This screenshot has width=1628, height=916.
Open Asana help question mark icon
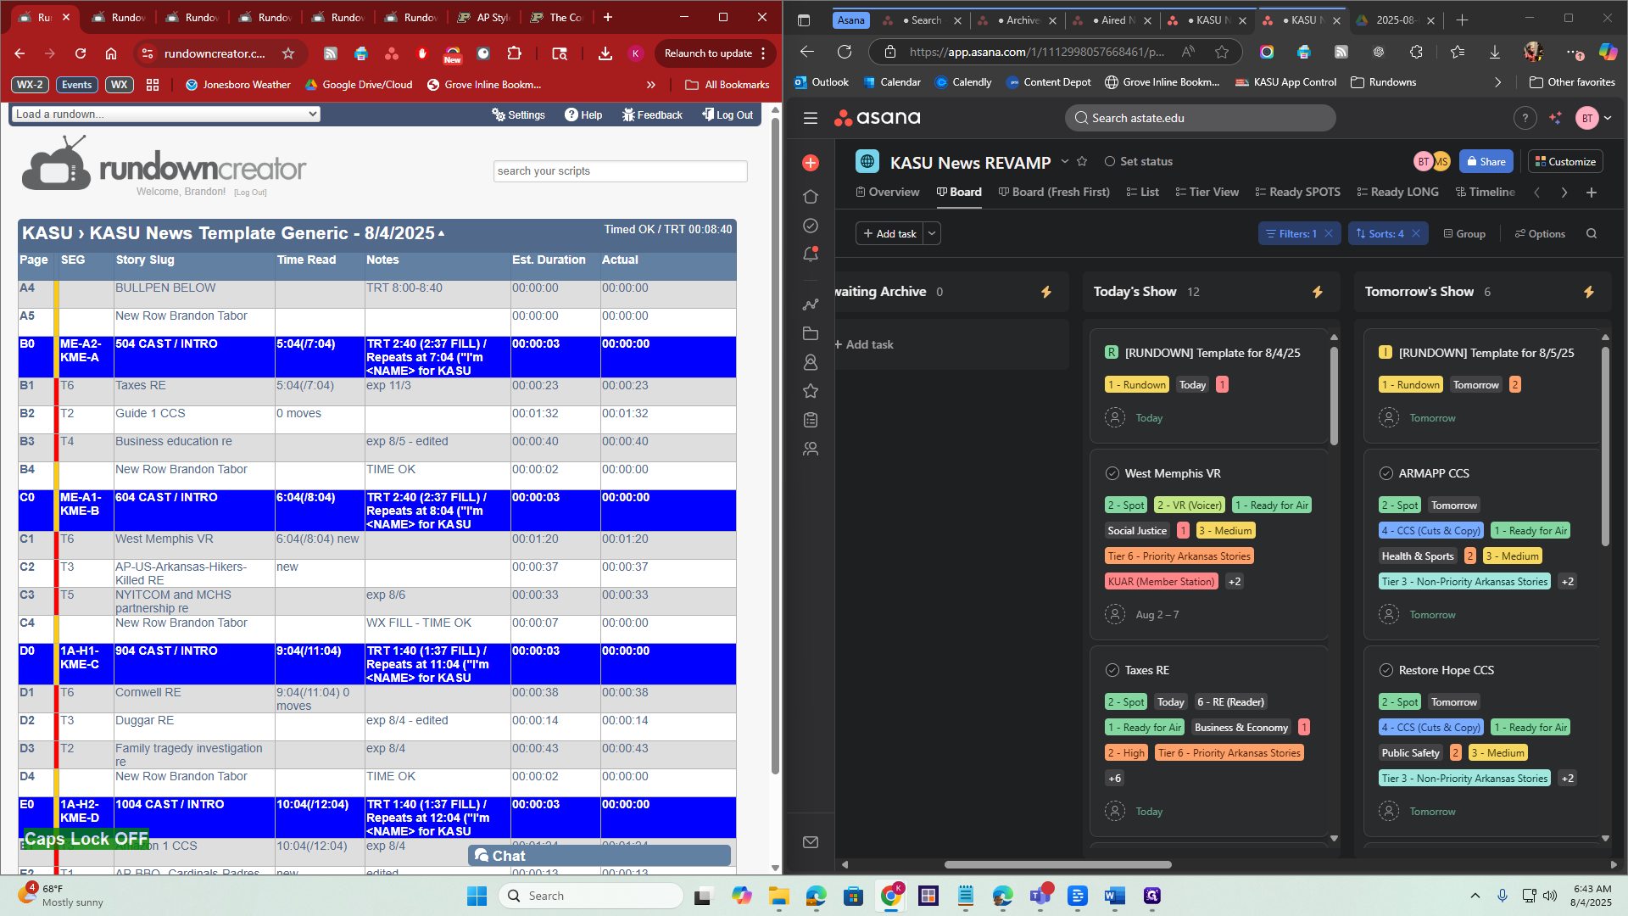coord(1525,118)
